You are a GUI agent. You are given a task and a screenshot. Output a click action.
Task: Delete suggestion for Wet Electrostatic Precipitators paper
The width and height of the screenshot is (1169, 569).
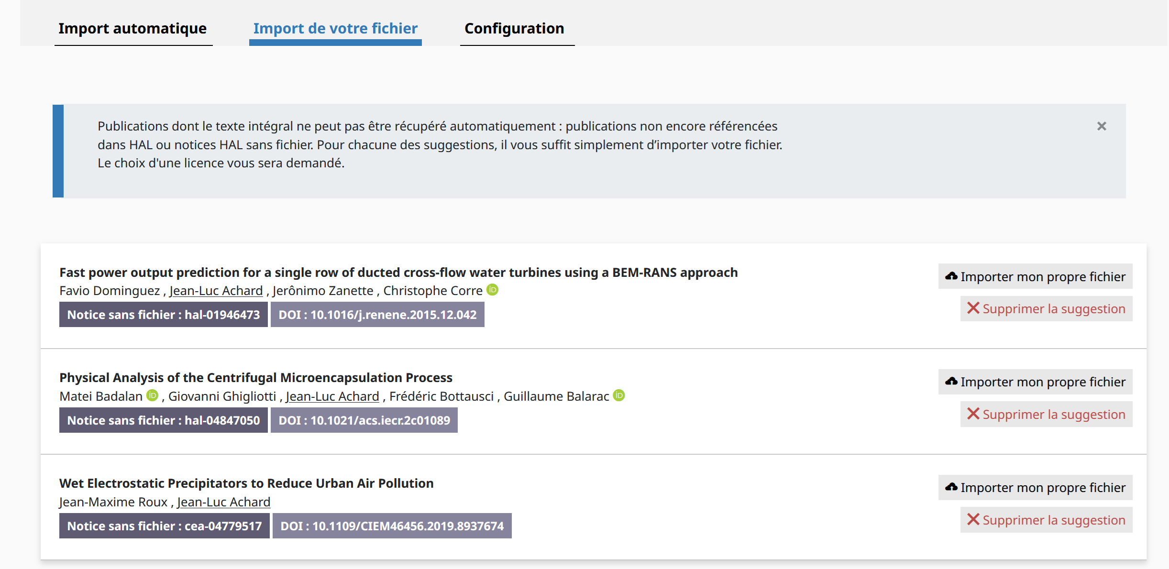[1046, 520]
